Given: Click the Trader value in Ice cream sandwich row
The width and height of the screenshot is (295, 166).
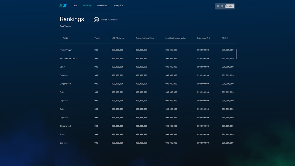Looking at the screenshot, I should [x=96, y=58].
